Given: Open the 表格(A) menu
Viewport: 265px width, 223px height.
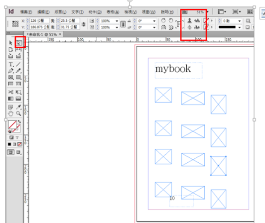Looking at the screenshot, I should coord(113,12).
